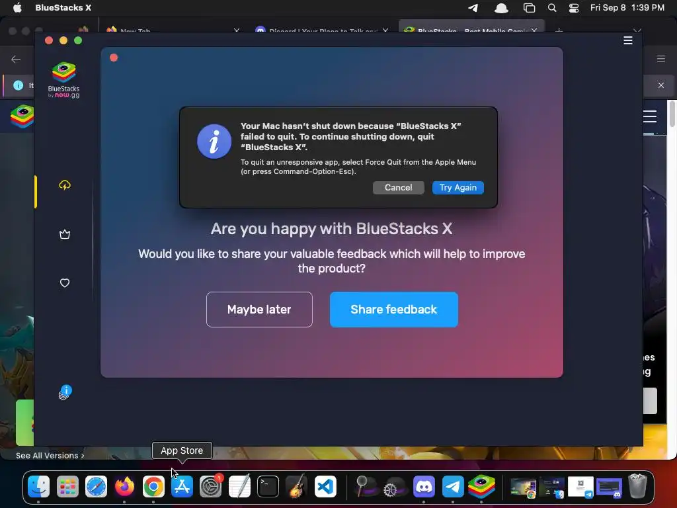The height and width of the screenshot is (508, 677).
Task: Click Spotlight search in the menu bar
Action: [x=552, y=7]
